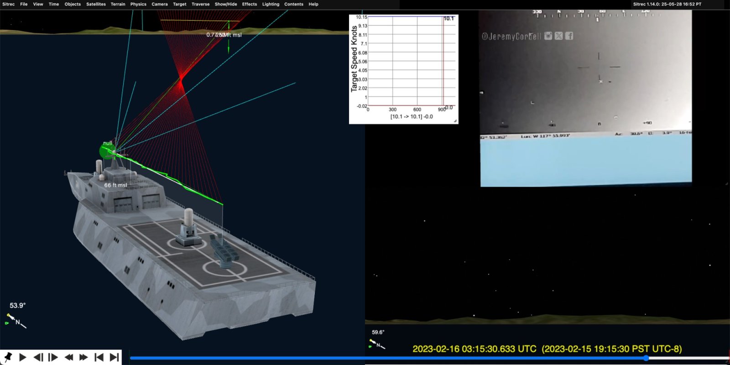730x365 pixels.
Task: Step back one frame
Action: (x=38, y=357)
